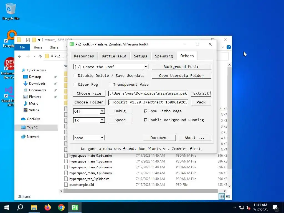This screenshot has height=213, width=284.
Task: Click the hyperspace_main_0.p3danim file icon
Action: point(66,156)
